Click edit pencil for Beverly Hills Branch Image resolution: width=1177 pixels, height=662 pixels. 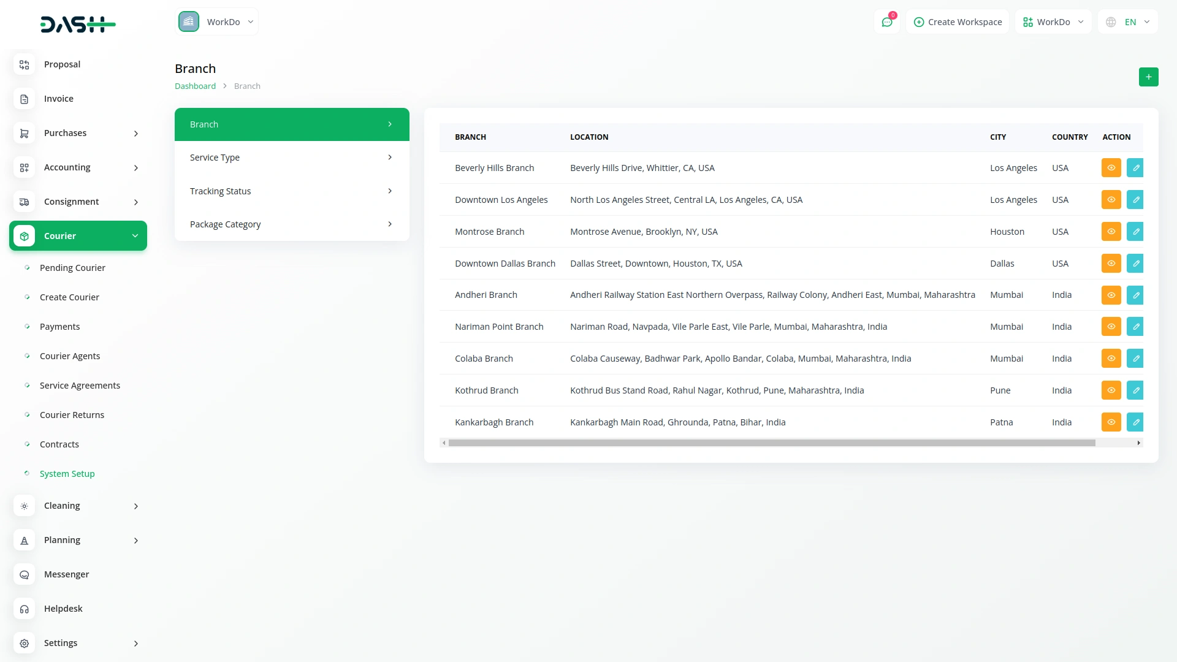pyautogui.click(x=1135, y=168)
